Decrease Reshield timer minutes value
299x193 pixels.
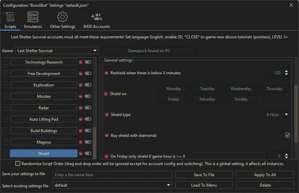[x=287, y=74]
